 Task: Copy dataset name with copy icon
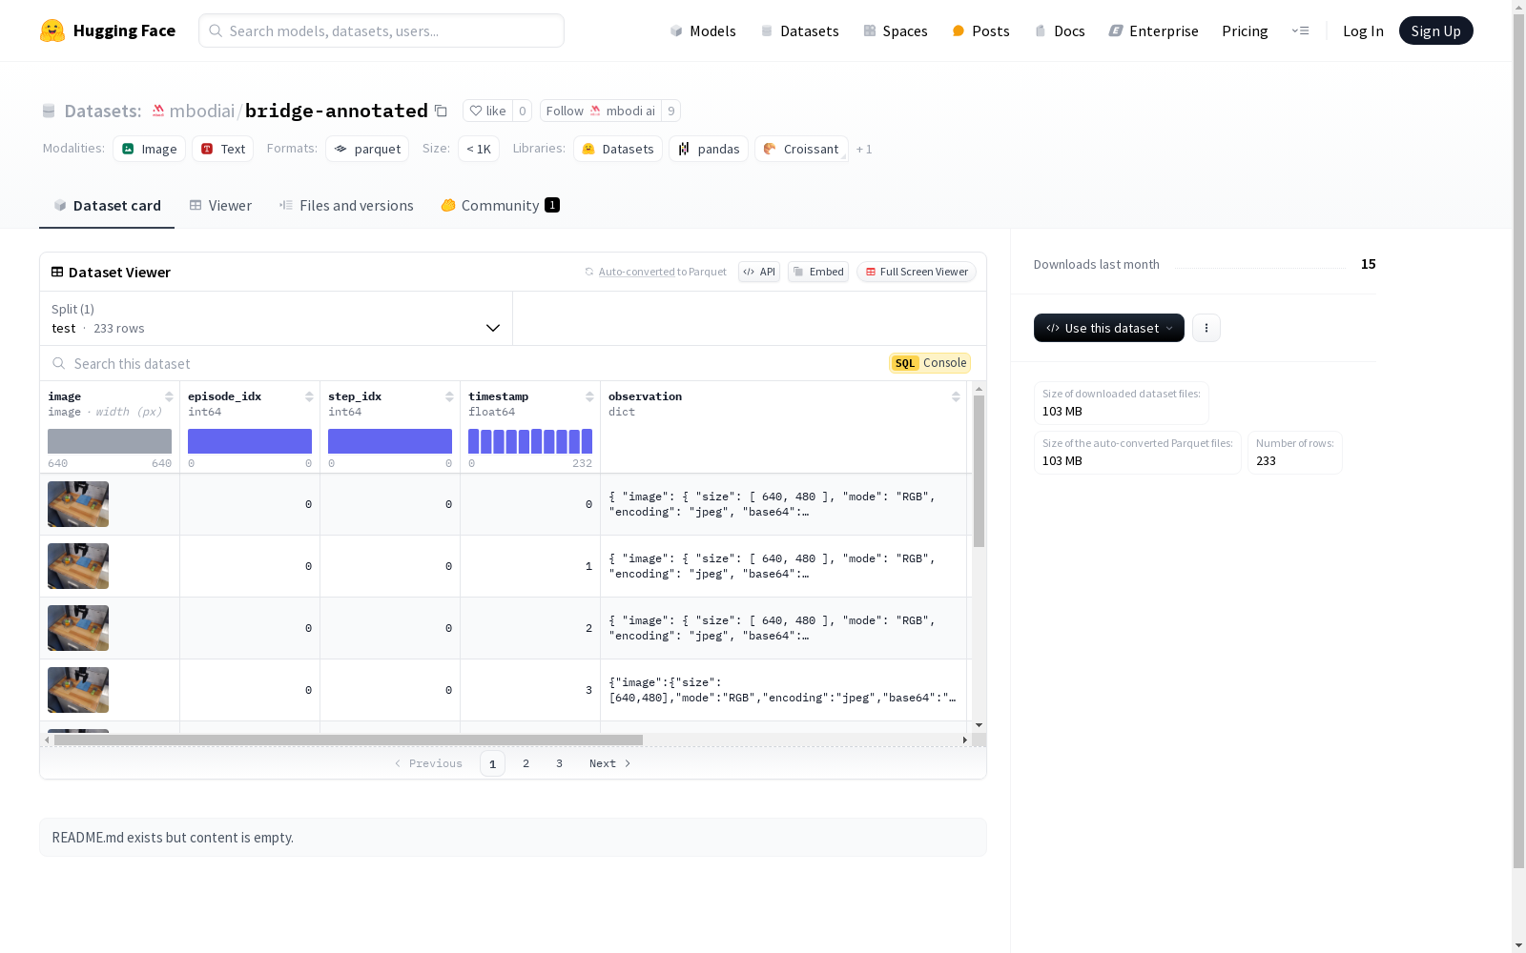click(441, 111)
